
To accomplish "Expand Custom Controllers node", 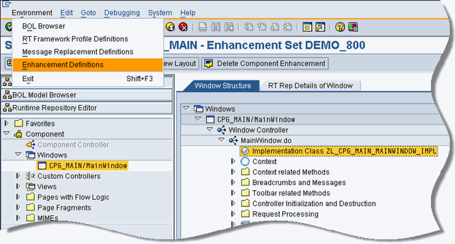I will pyautogui.click(x=18, y=176).
